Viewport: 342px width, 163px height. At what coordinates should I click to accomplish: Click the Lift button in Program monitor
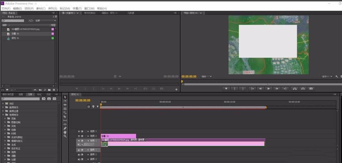click(295, 89)
